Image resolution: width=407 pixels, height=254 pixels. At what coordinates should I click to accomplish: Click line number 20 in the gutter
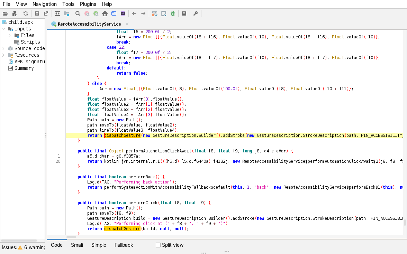58,161
